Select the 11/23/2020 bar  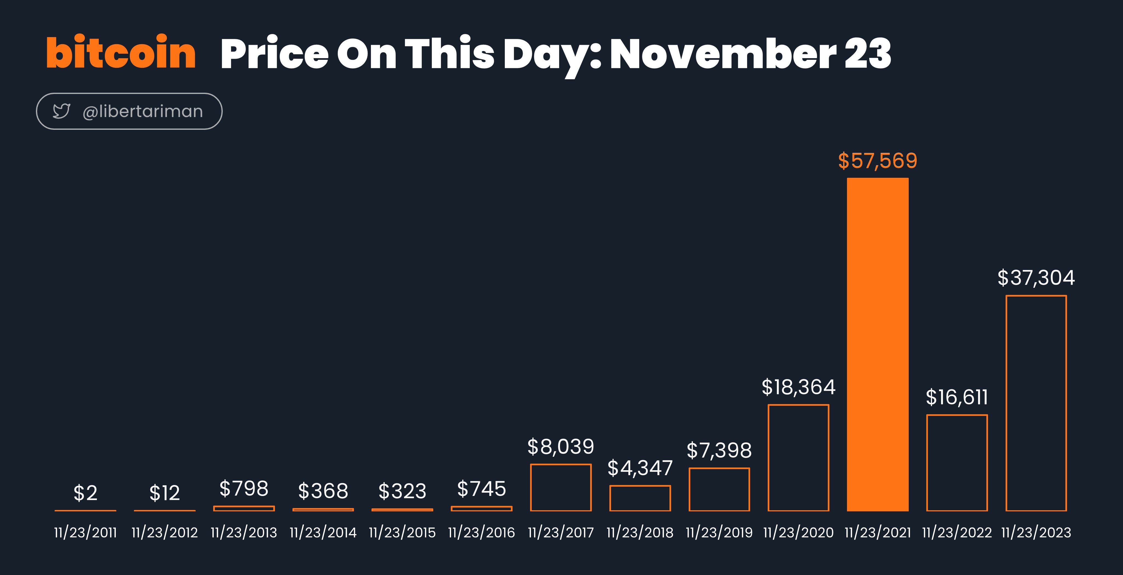[x=798, y=458]
